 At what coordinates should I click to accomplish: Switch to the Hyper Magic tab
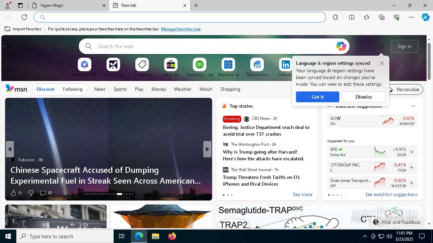pos(69,5)
